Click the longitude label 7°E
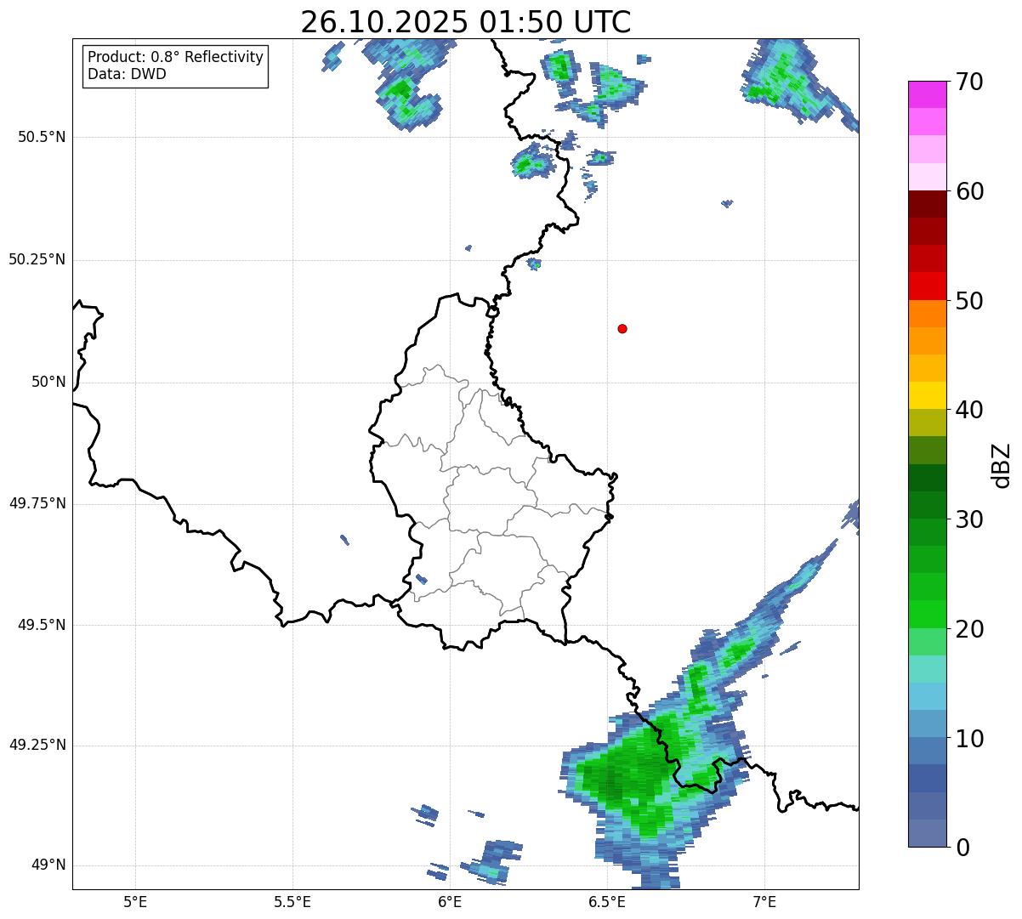Image resolution: width=1022 pixels, height=919 pixels. tap(764, 901)
